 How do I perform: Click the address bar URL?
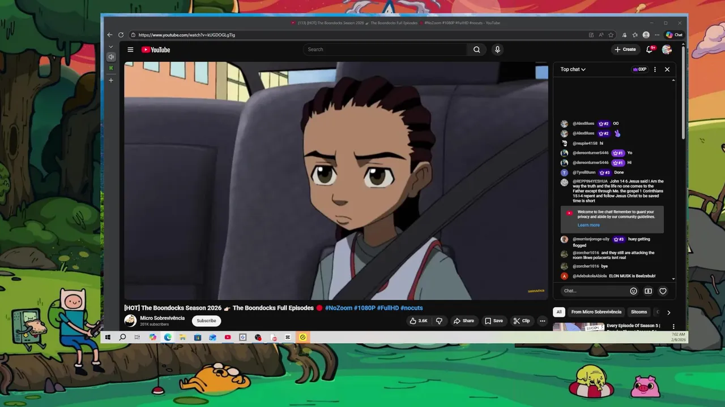pyautogui.click(x=187, y=35)
